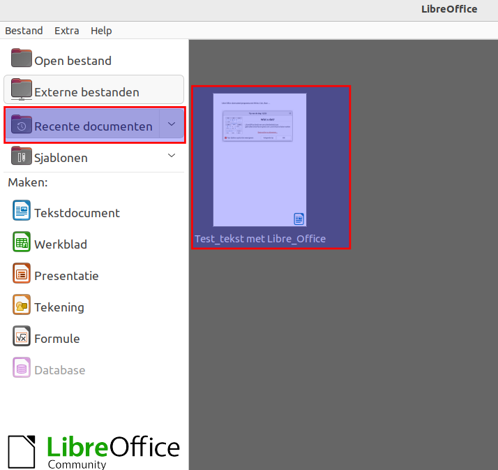Click the Externe bestanden label
Screen dimensions: 498x470
[x=86, y=92]
